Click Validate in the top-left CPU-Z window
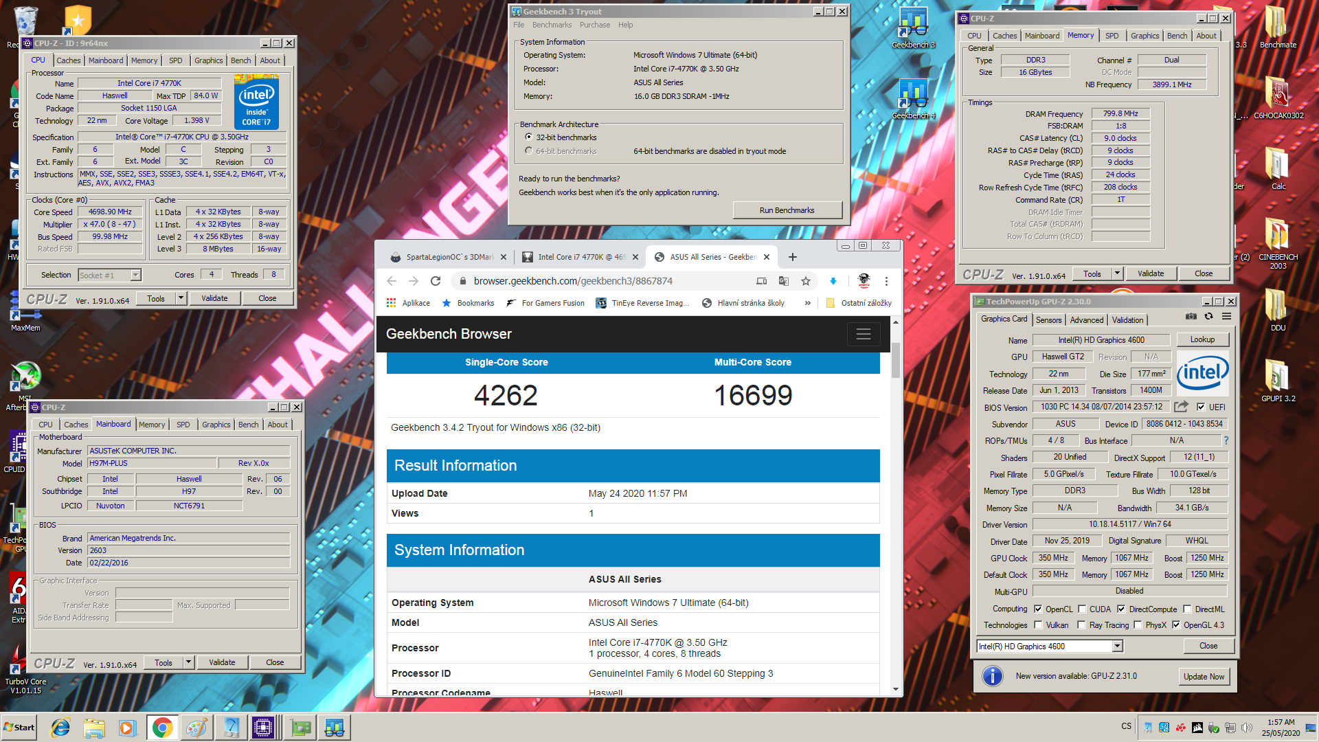1319x742 pixels. click(x=214, y=298)
